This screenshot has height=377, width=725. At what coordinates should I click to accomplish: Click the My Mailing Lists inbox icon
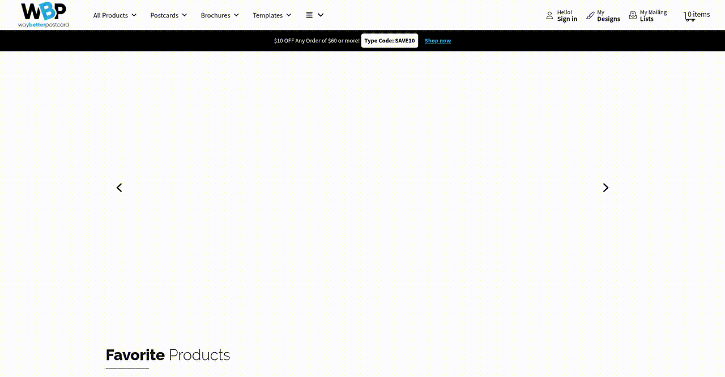pos(633,16)
